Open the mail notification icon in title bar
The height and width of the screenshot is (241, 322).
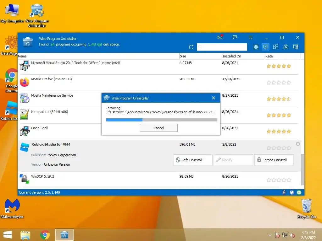tap(220, 37)
